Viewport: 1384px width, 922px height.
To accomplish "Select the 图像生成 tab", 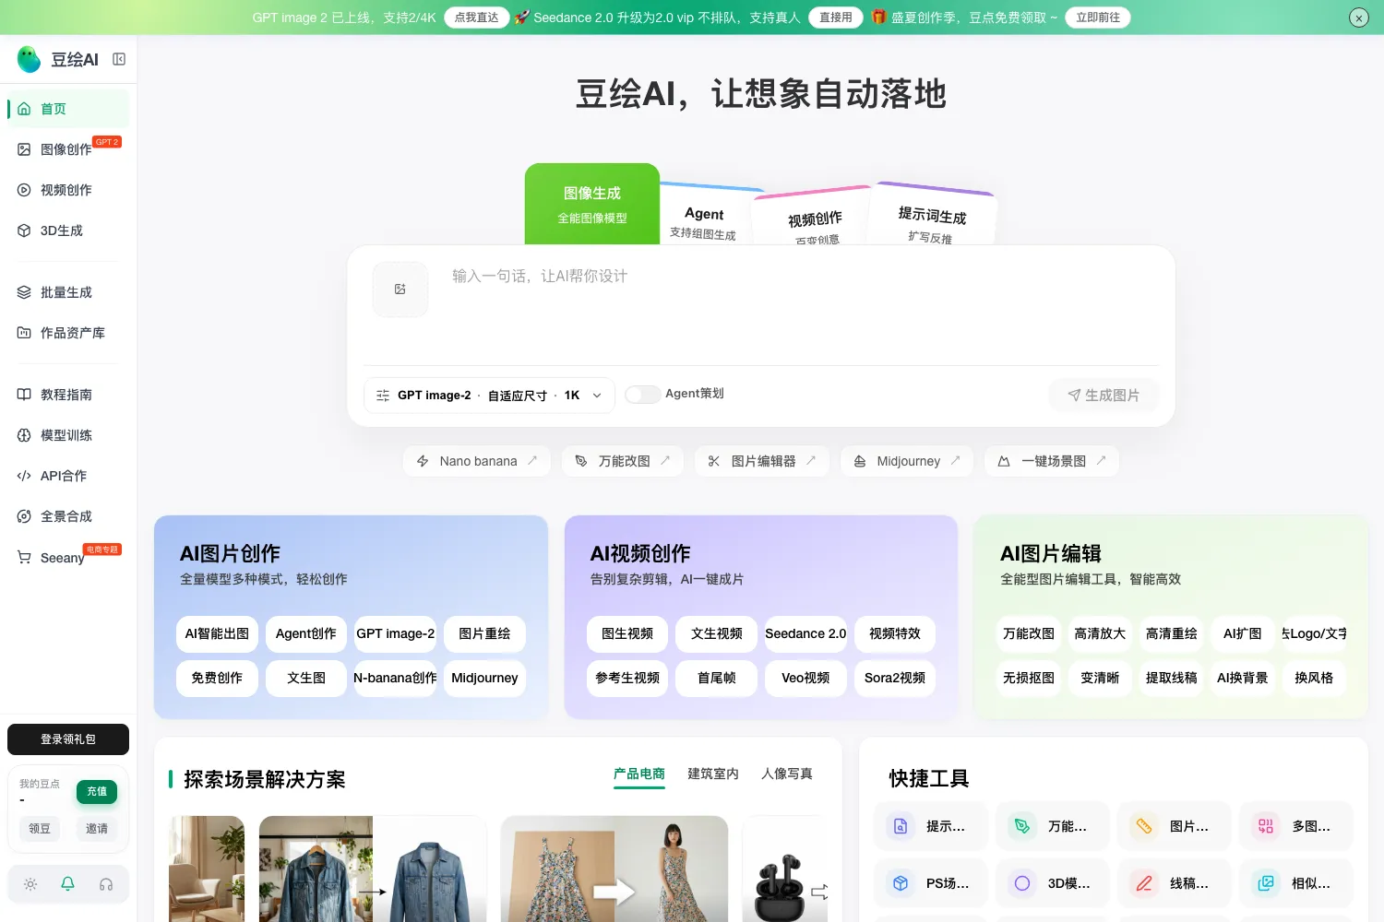I will (x=592, y=205).
